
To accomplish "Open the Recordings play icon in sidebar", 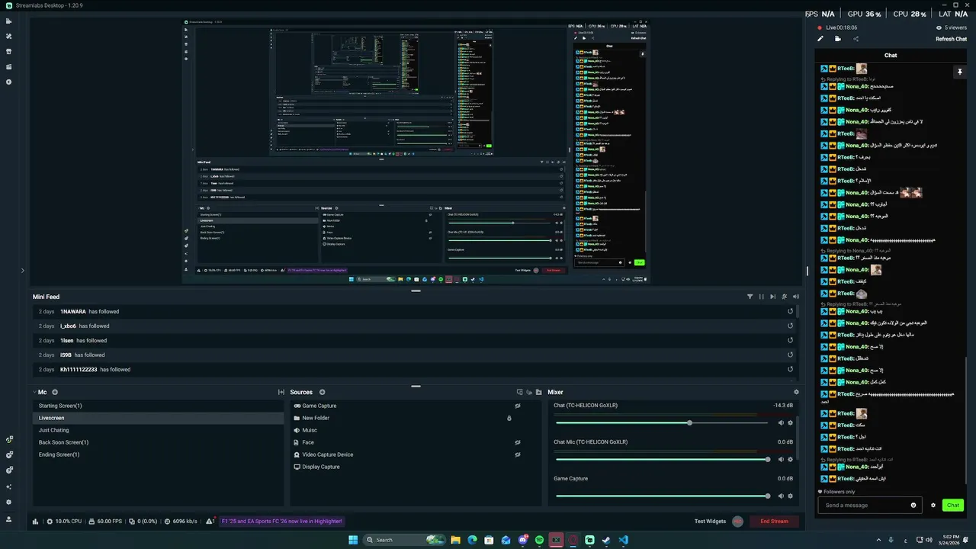I will point(9,82).
